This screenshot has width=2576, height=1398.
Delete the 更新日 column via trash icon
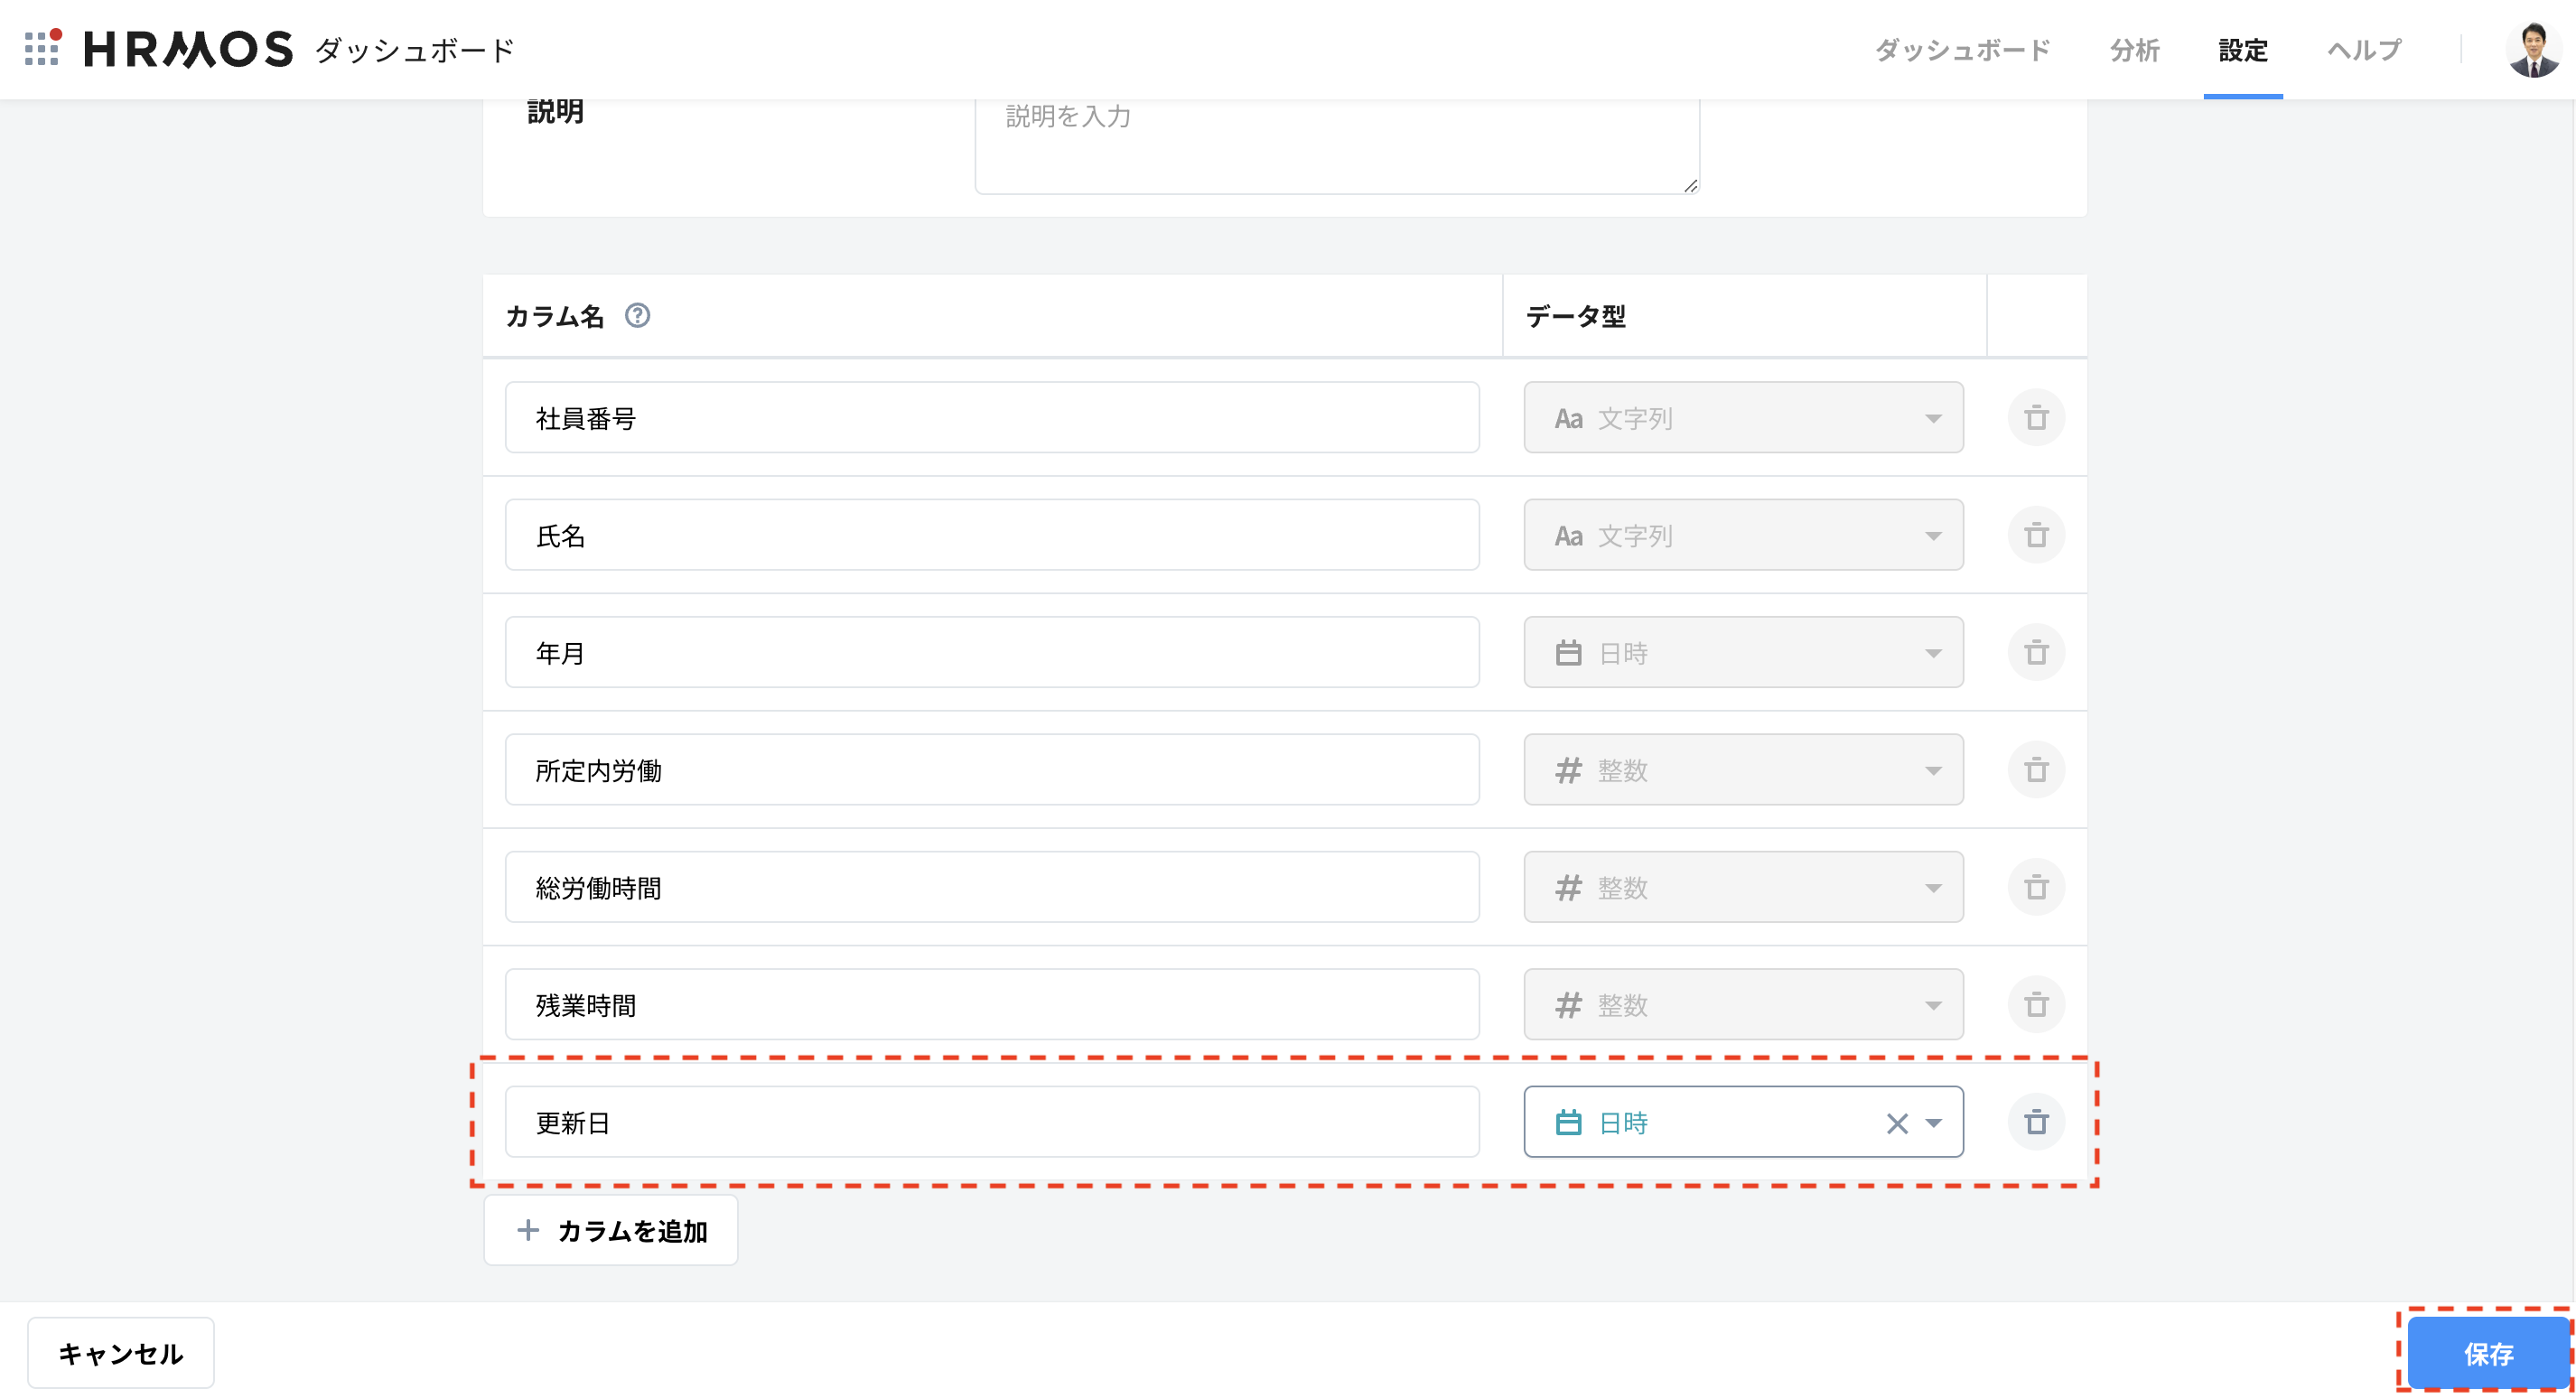point(2035,1122)
